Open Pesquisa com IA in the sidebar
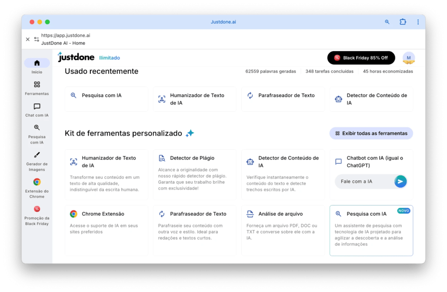447x292 pixels. (x=37, y=128)
